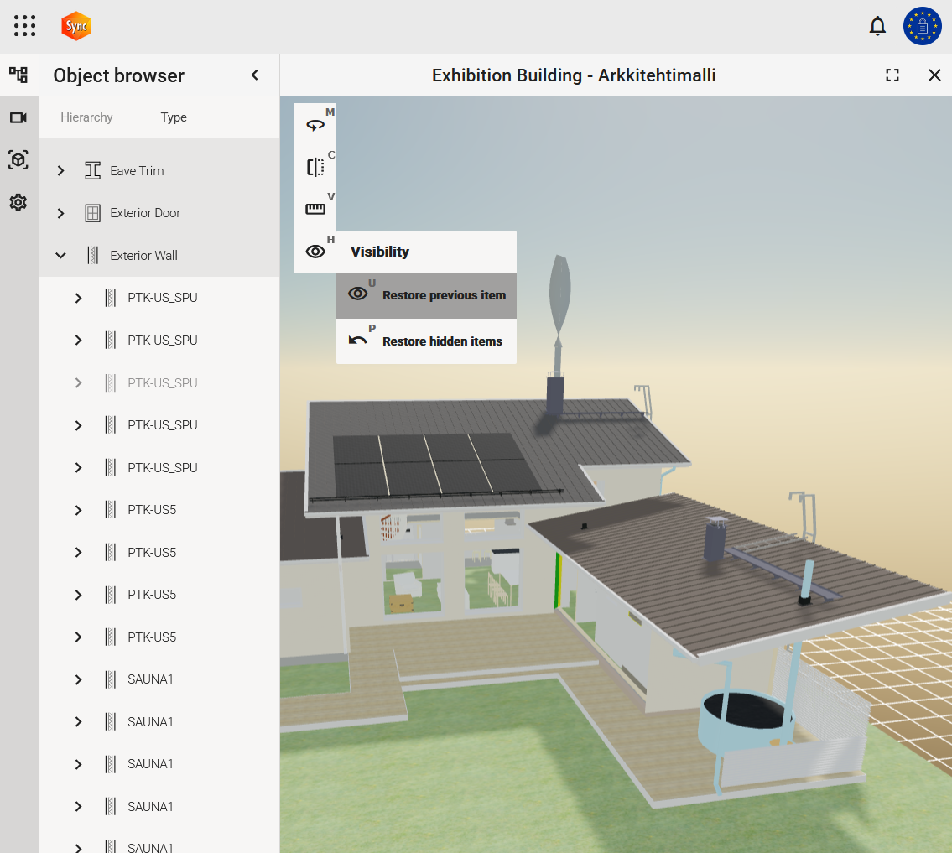Viewport: 952px width, 853px height.
Task: Activate the section clipping tool
Action: [x=315, y=167]
